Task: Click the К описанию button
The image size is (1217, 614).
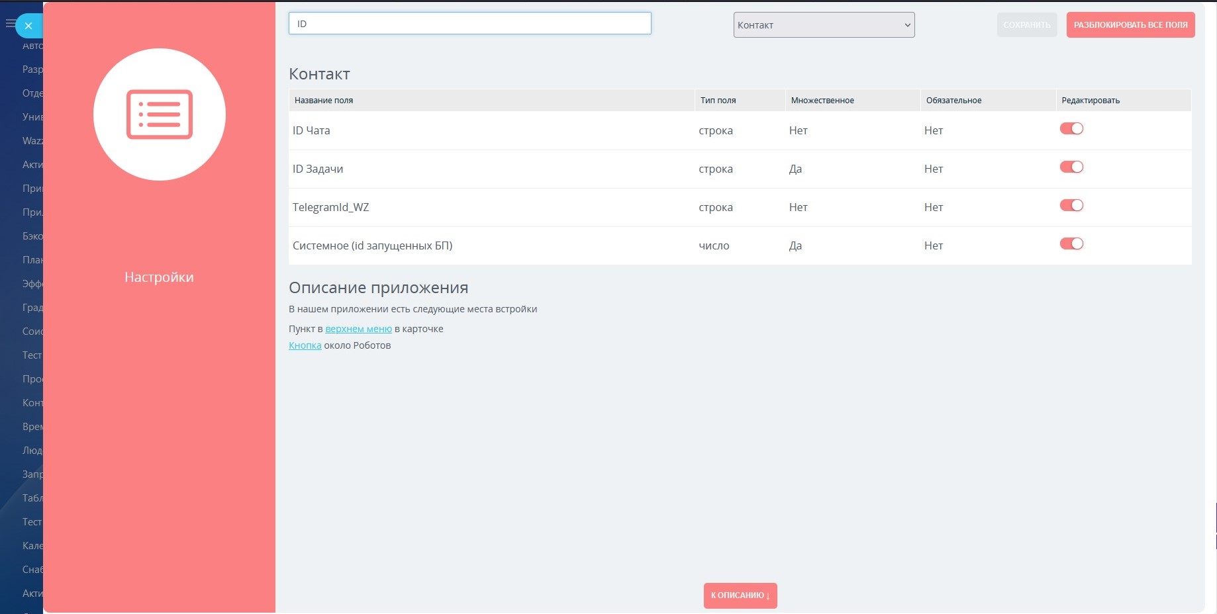Action: (x=740, y=595)
